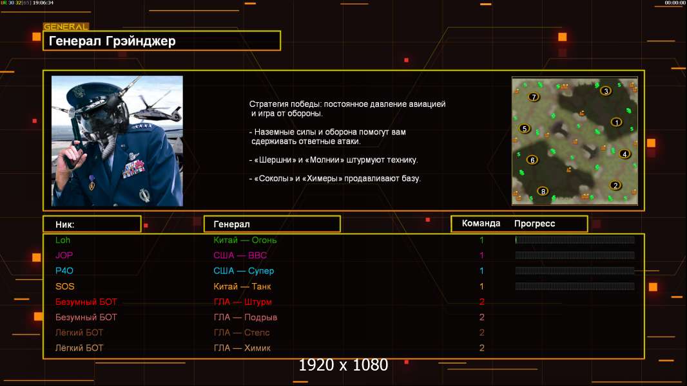Screen dimensions: 687x386
Task: Click team number 1 in the Loh row
Action: coord(481,240)
